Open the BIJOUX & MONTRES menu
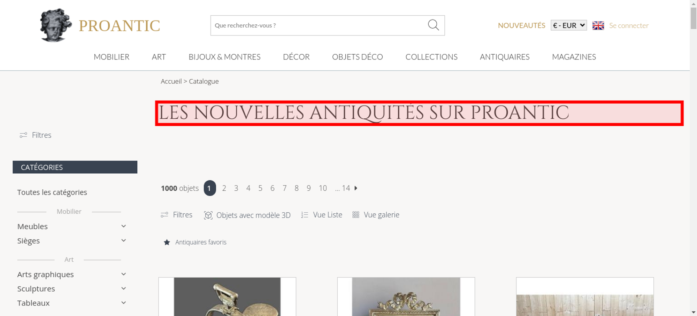The image size is (697, 316). tap(224, 57)
